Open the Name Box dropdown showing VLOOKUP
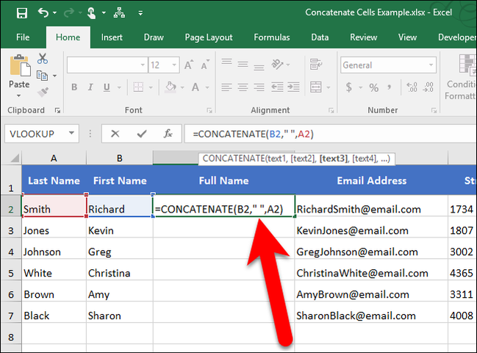Screen dimensions: 477x353 coord(71,134)
